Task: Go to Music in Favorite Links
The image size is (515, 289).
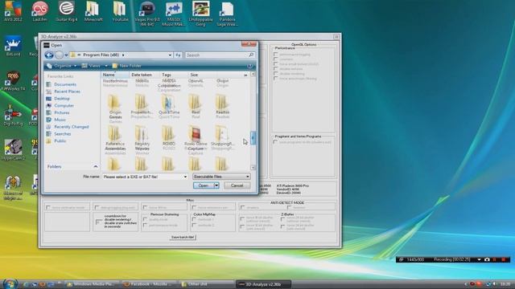Action: [56, 120]
